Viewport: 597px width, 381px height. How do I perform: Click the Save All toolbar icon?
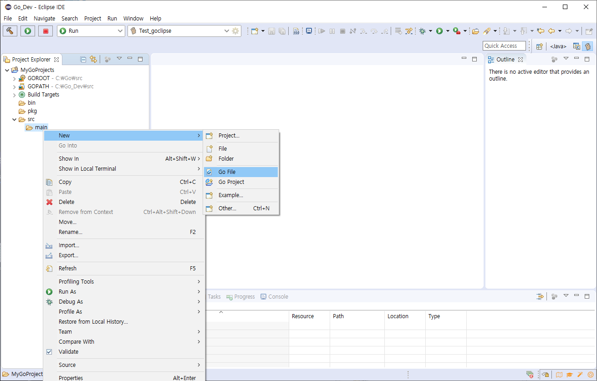click(282, 31)
